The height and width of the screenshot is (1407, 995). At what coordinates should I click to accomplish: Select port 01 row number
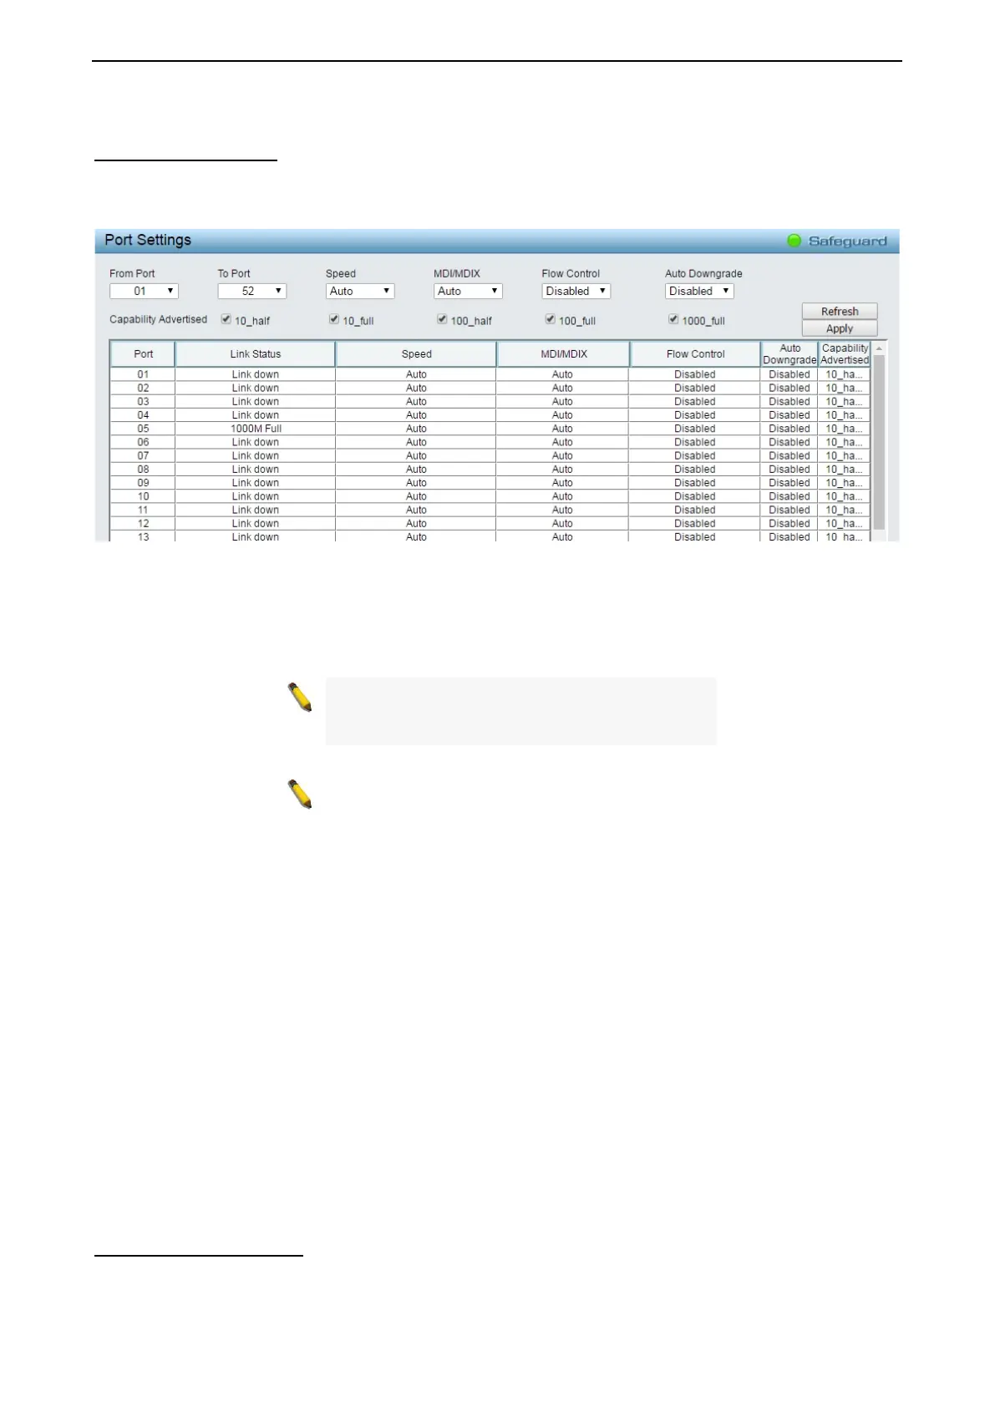point(143,374)
